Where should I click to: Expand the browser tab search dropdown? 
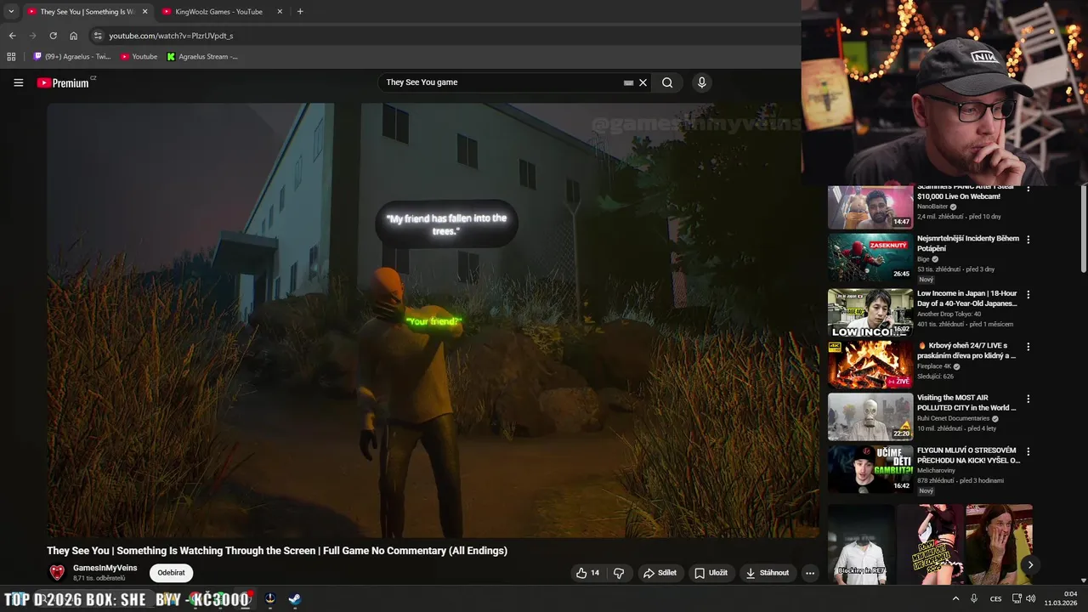[x=11, y=12]
